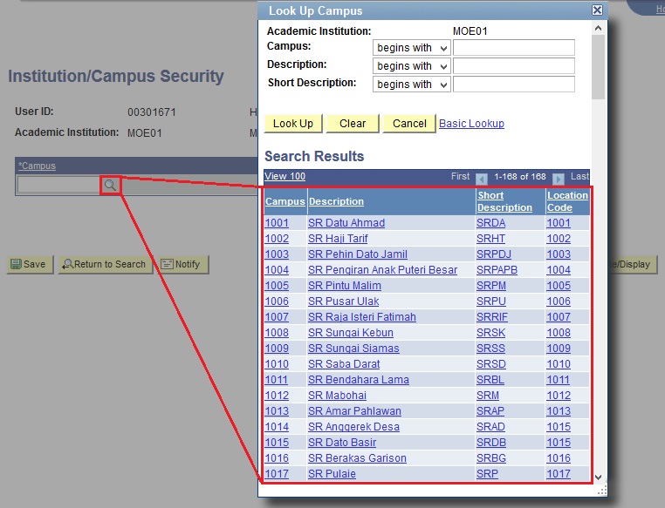Screen dimensions: 665x508
Task: Switch to Basic Lookup
Action: 471,124
